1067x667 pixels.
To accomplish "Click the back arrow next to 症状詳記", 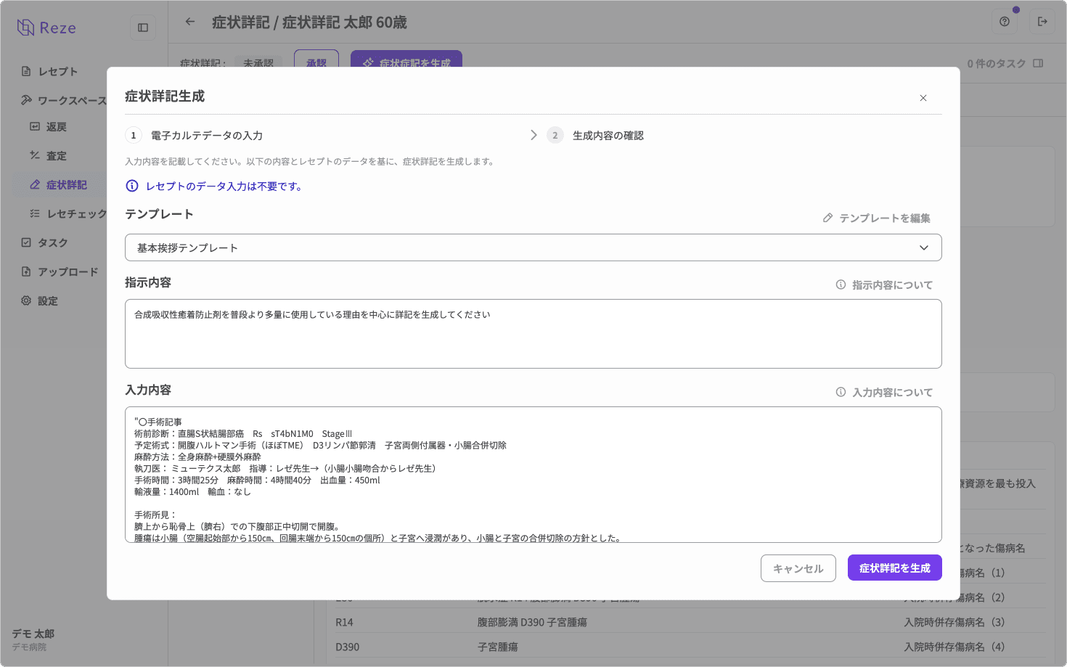I will point(189,22).
